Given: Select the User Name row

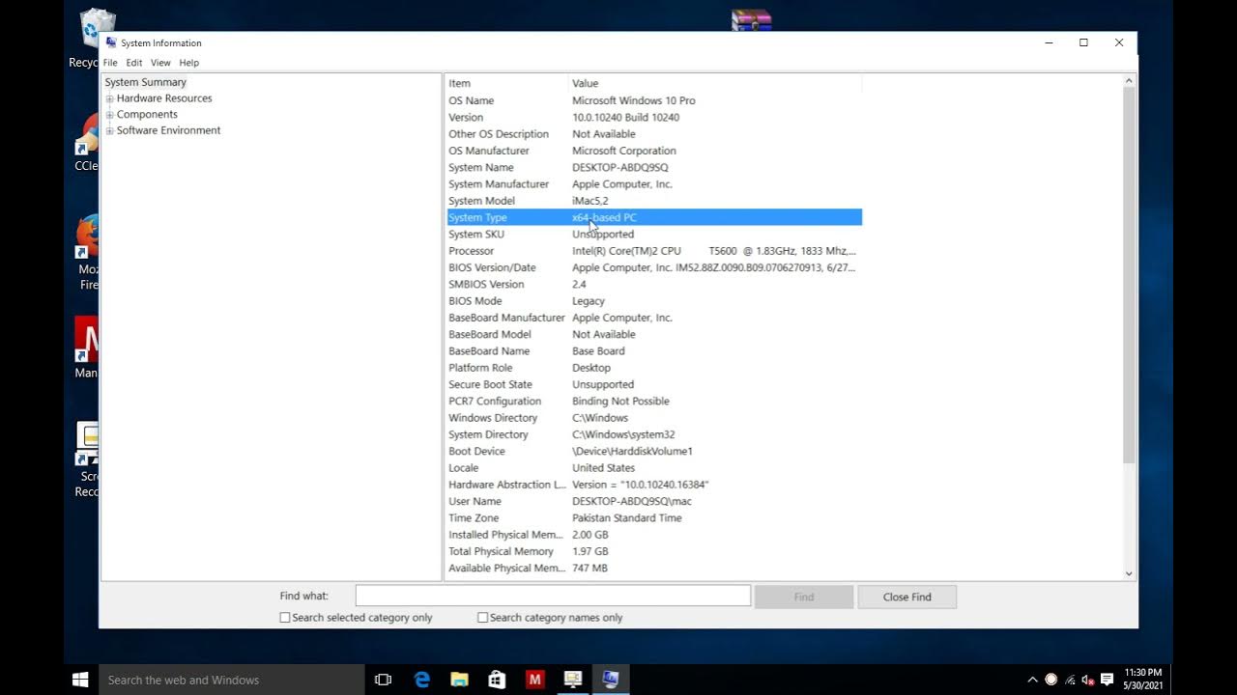Looking at the screenshot, I should tap(654, 501).
